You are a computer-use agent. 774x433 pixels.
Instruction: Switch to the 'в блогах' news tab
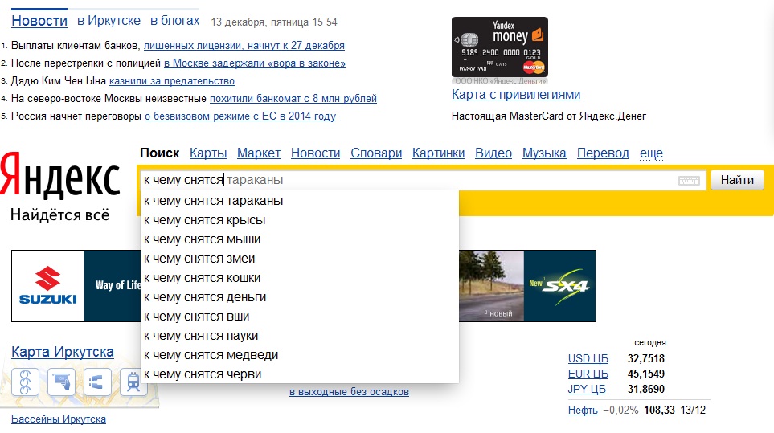pyautogui.click(x=174, y=21)
